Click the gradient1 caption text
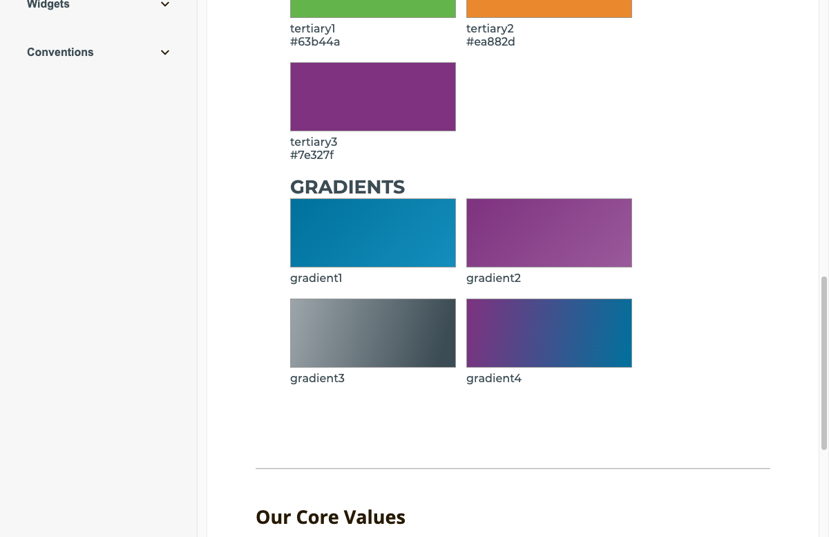 [x=316, y=278]
